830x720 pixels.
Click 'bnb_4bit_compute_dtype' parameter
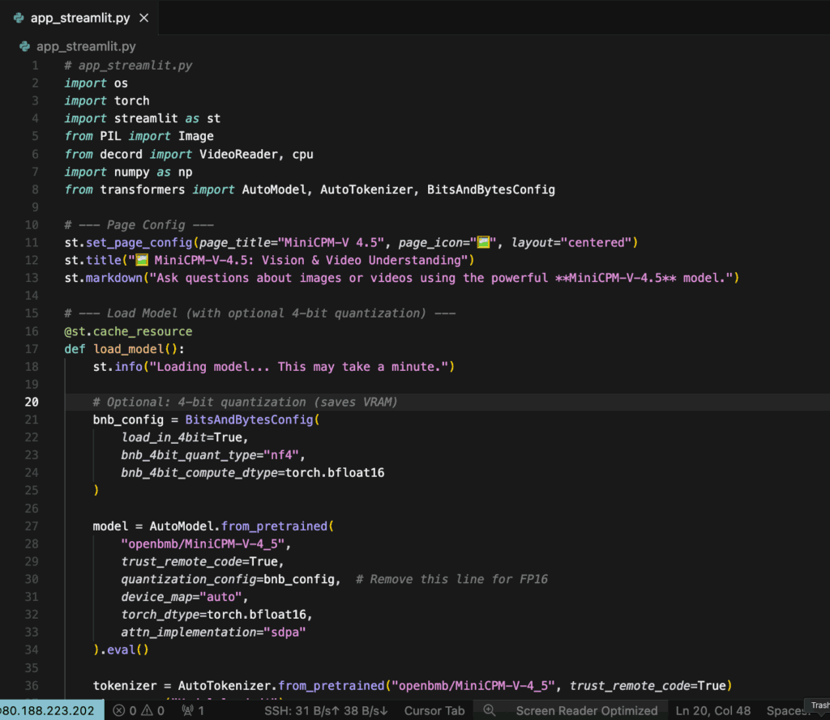click(199, 473)
